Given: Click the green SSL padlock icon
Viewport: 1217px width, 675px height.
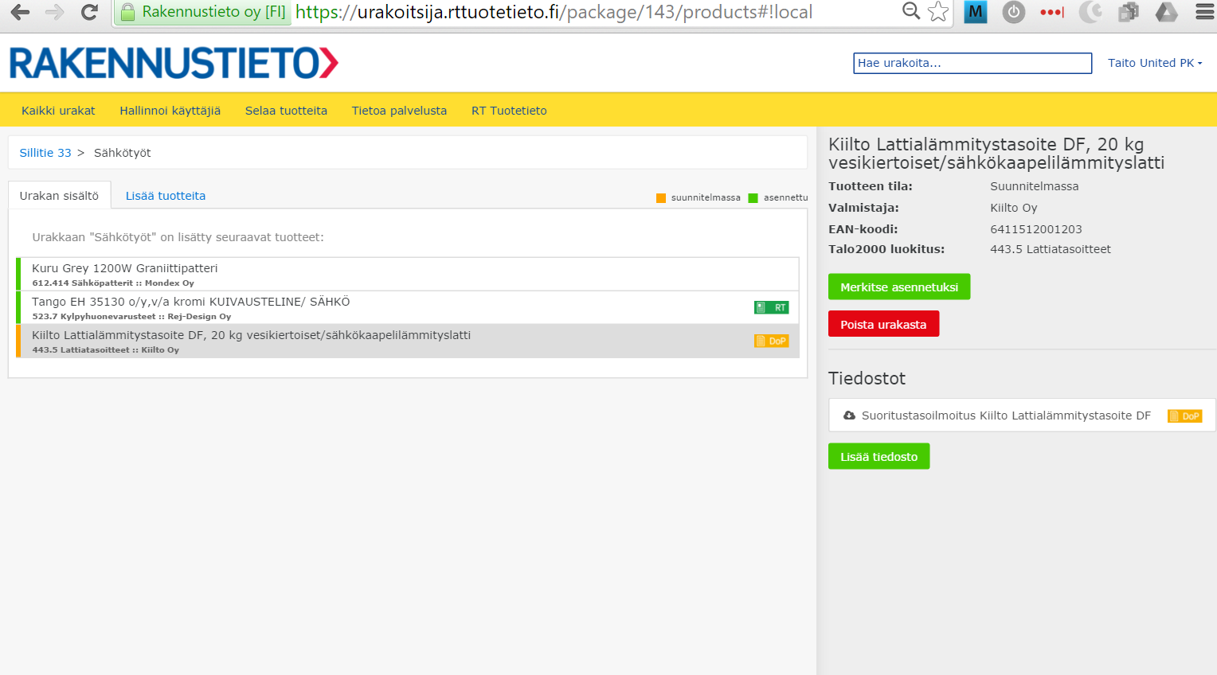Looking at the screenshot, I should tap(127, 12).
